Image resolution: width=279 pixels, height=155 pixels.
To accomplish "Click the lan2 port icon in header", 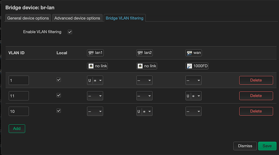I will click(140, 53).
